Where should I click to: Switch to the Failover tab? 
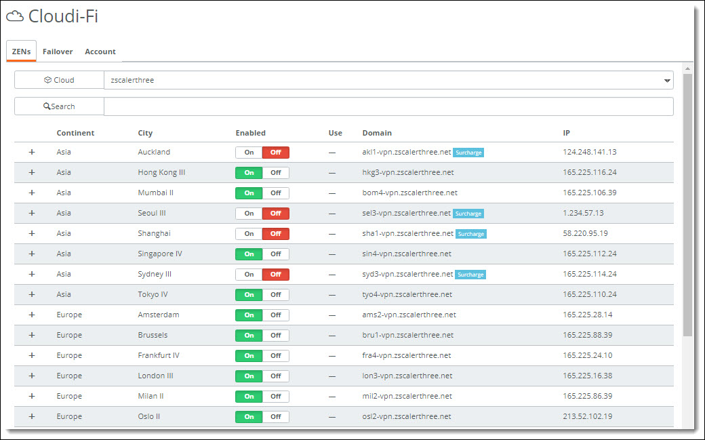(58, 52)
